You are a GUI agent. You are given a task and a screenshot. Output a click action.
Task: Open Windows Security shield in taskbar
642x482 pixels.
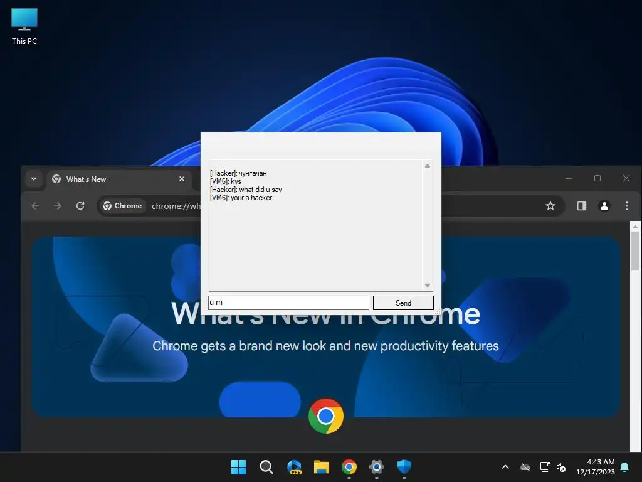pyautogui.click(x=404, y=467)
